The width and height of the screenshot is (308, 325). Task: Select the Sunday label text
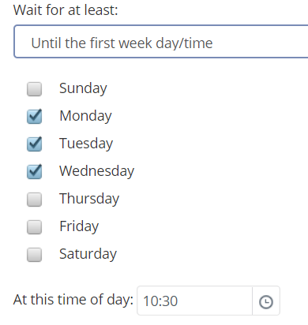(83, 88)
